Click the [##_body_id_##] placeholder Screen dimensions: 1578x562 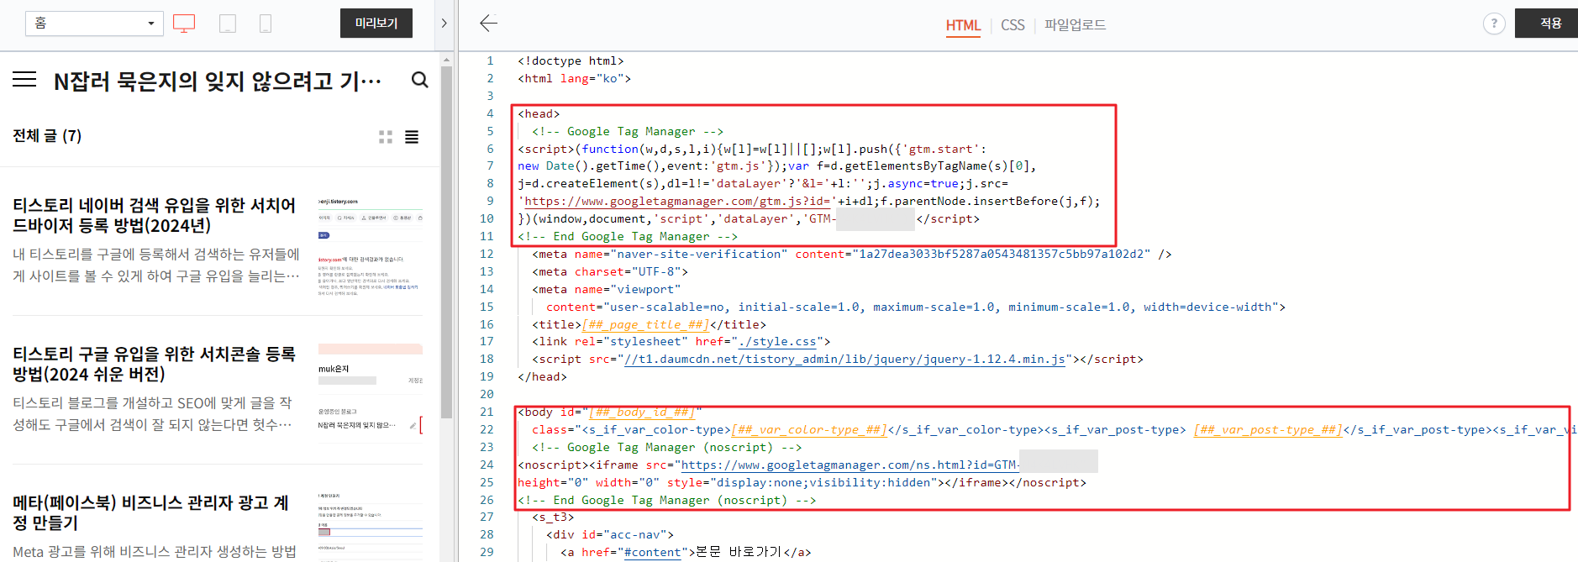(x=642, y=412)
